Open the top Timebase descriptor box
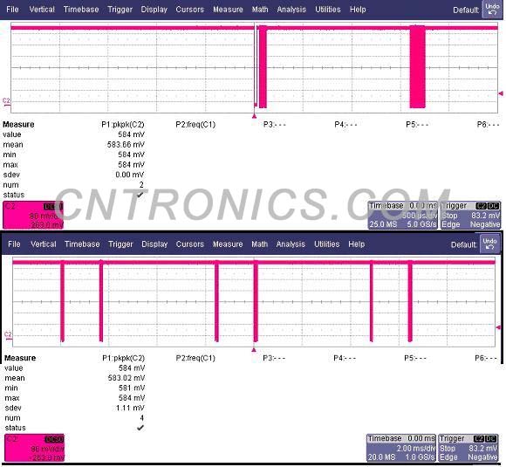Image resolution: width=506 pixels, height=467 pixels. 403,215
